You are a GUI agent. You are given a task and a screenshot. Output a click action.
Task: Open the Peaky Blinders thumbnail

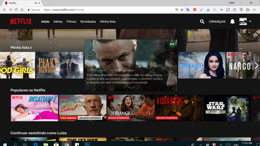click(60, 65)
